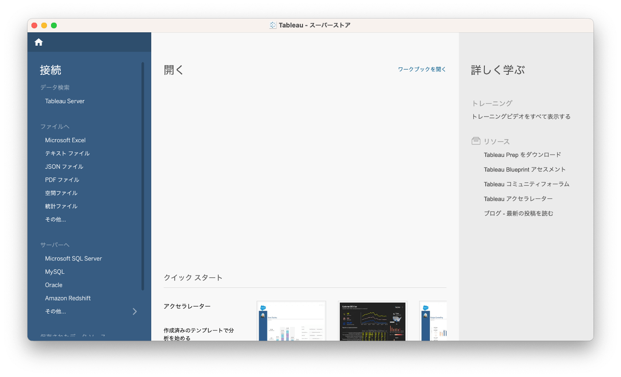
Task: Click the resources box icon beside リソース
Action: click(x=476, y=141)
